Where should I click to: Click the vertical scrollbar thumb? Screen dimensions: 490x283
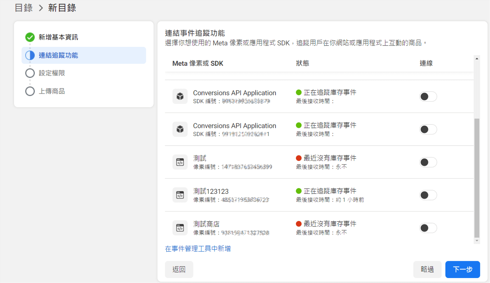point(477,178)
